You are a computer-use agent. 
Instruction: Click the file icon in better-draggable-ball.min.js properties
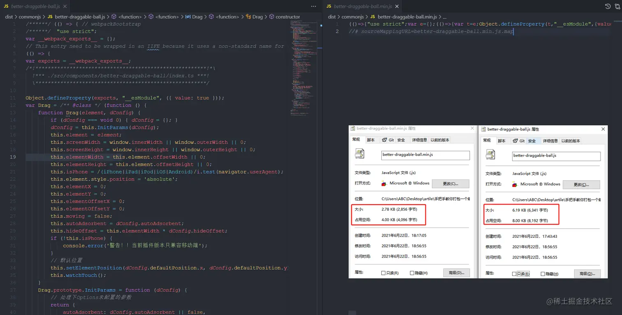click(360, 154)
